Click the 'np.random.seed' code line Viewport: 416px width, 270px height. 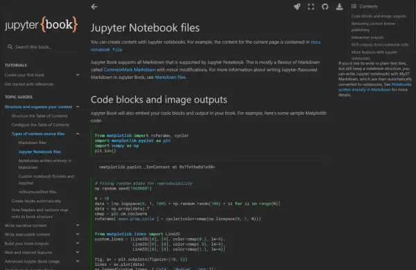coord(123,188)
